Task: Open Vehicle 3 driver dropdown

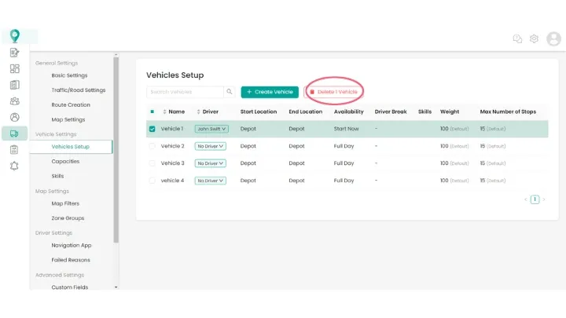Action: pyautogui.click(x=211, y=163)
